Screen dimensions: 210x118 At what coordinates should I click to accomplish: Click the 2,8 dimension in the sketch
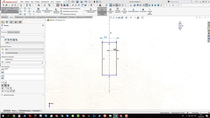click(x=105, y=37)
